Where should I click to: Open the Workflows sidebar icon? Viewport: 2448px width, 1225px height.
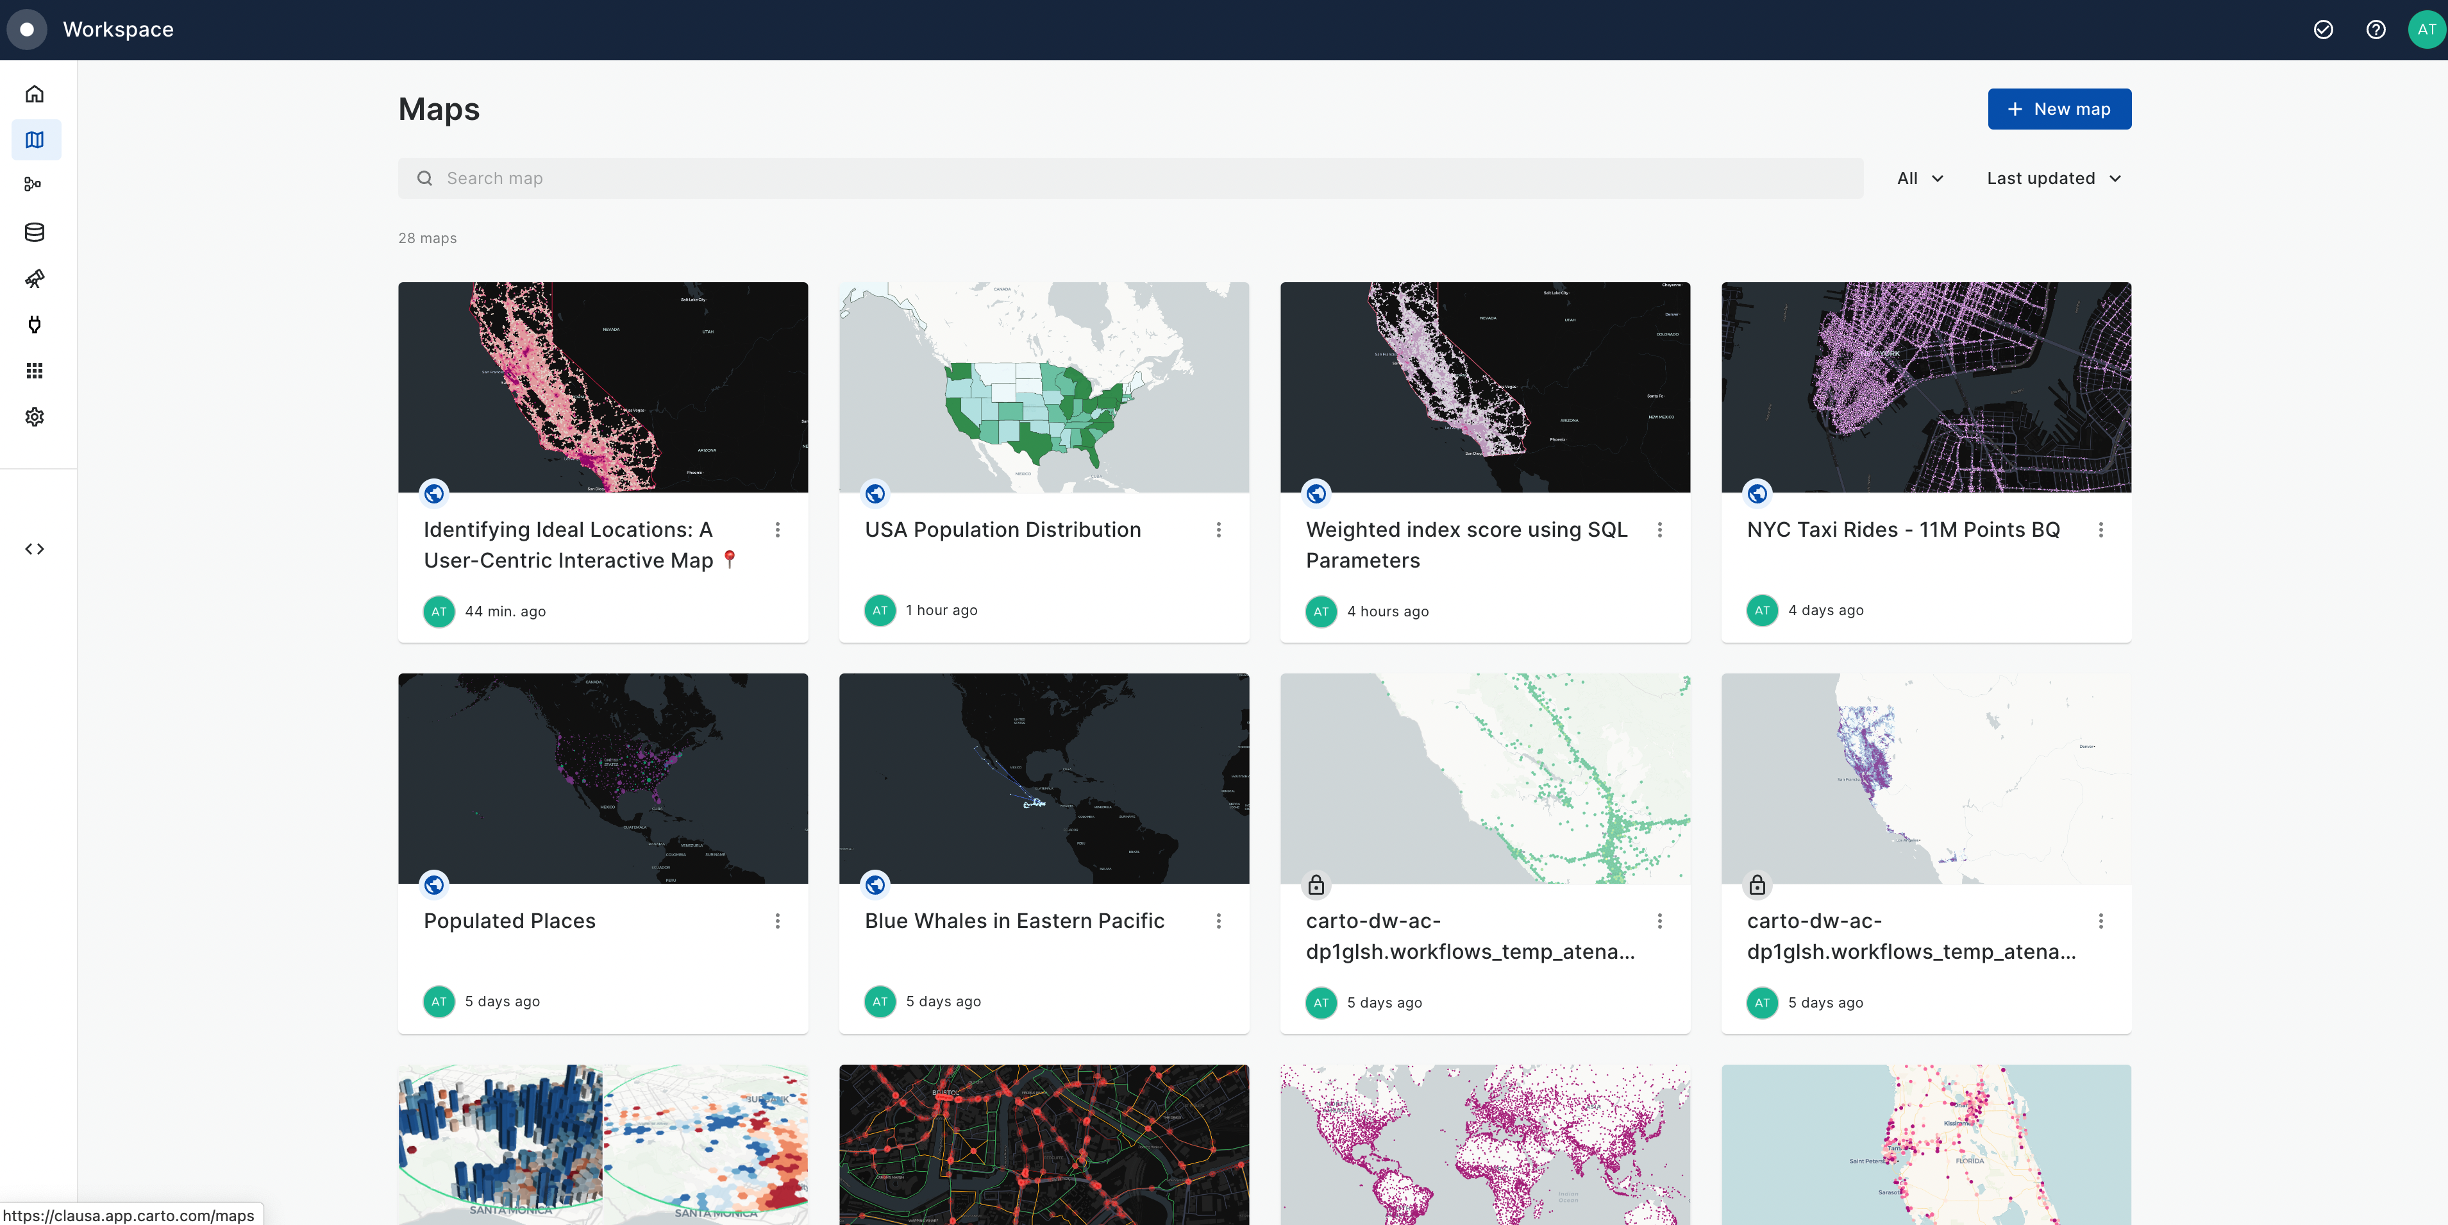[34, 184]
